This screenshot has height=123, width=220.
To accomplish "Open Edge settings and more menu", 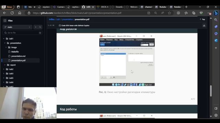I will (209, 13).
